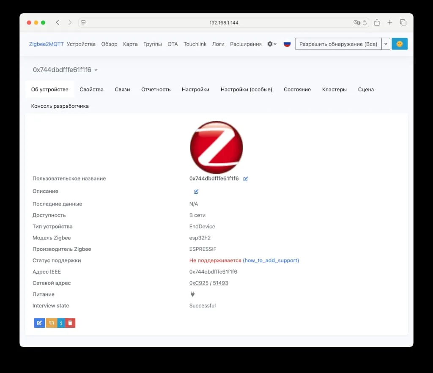Click the Safari share icon

[x=377, y=22]
